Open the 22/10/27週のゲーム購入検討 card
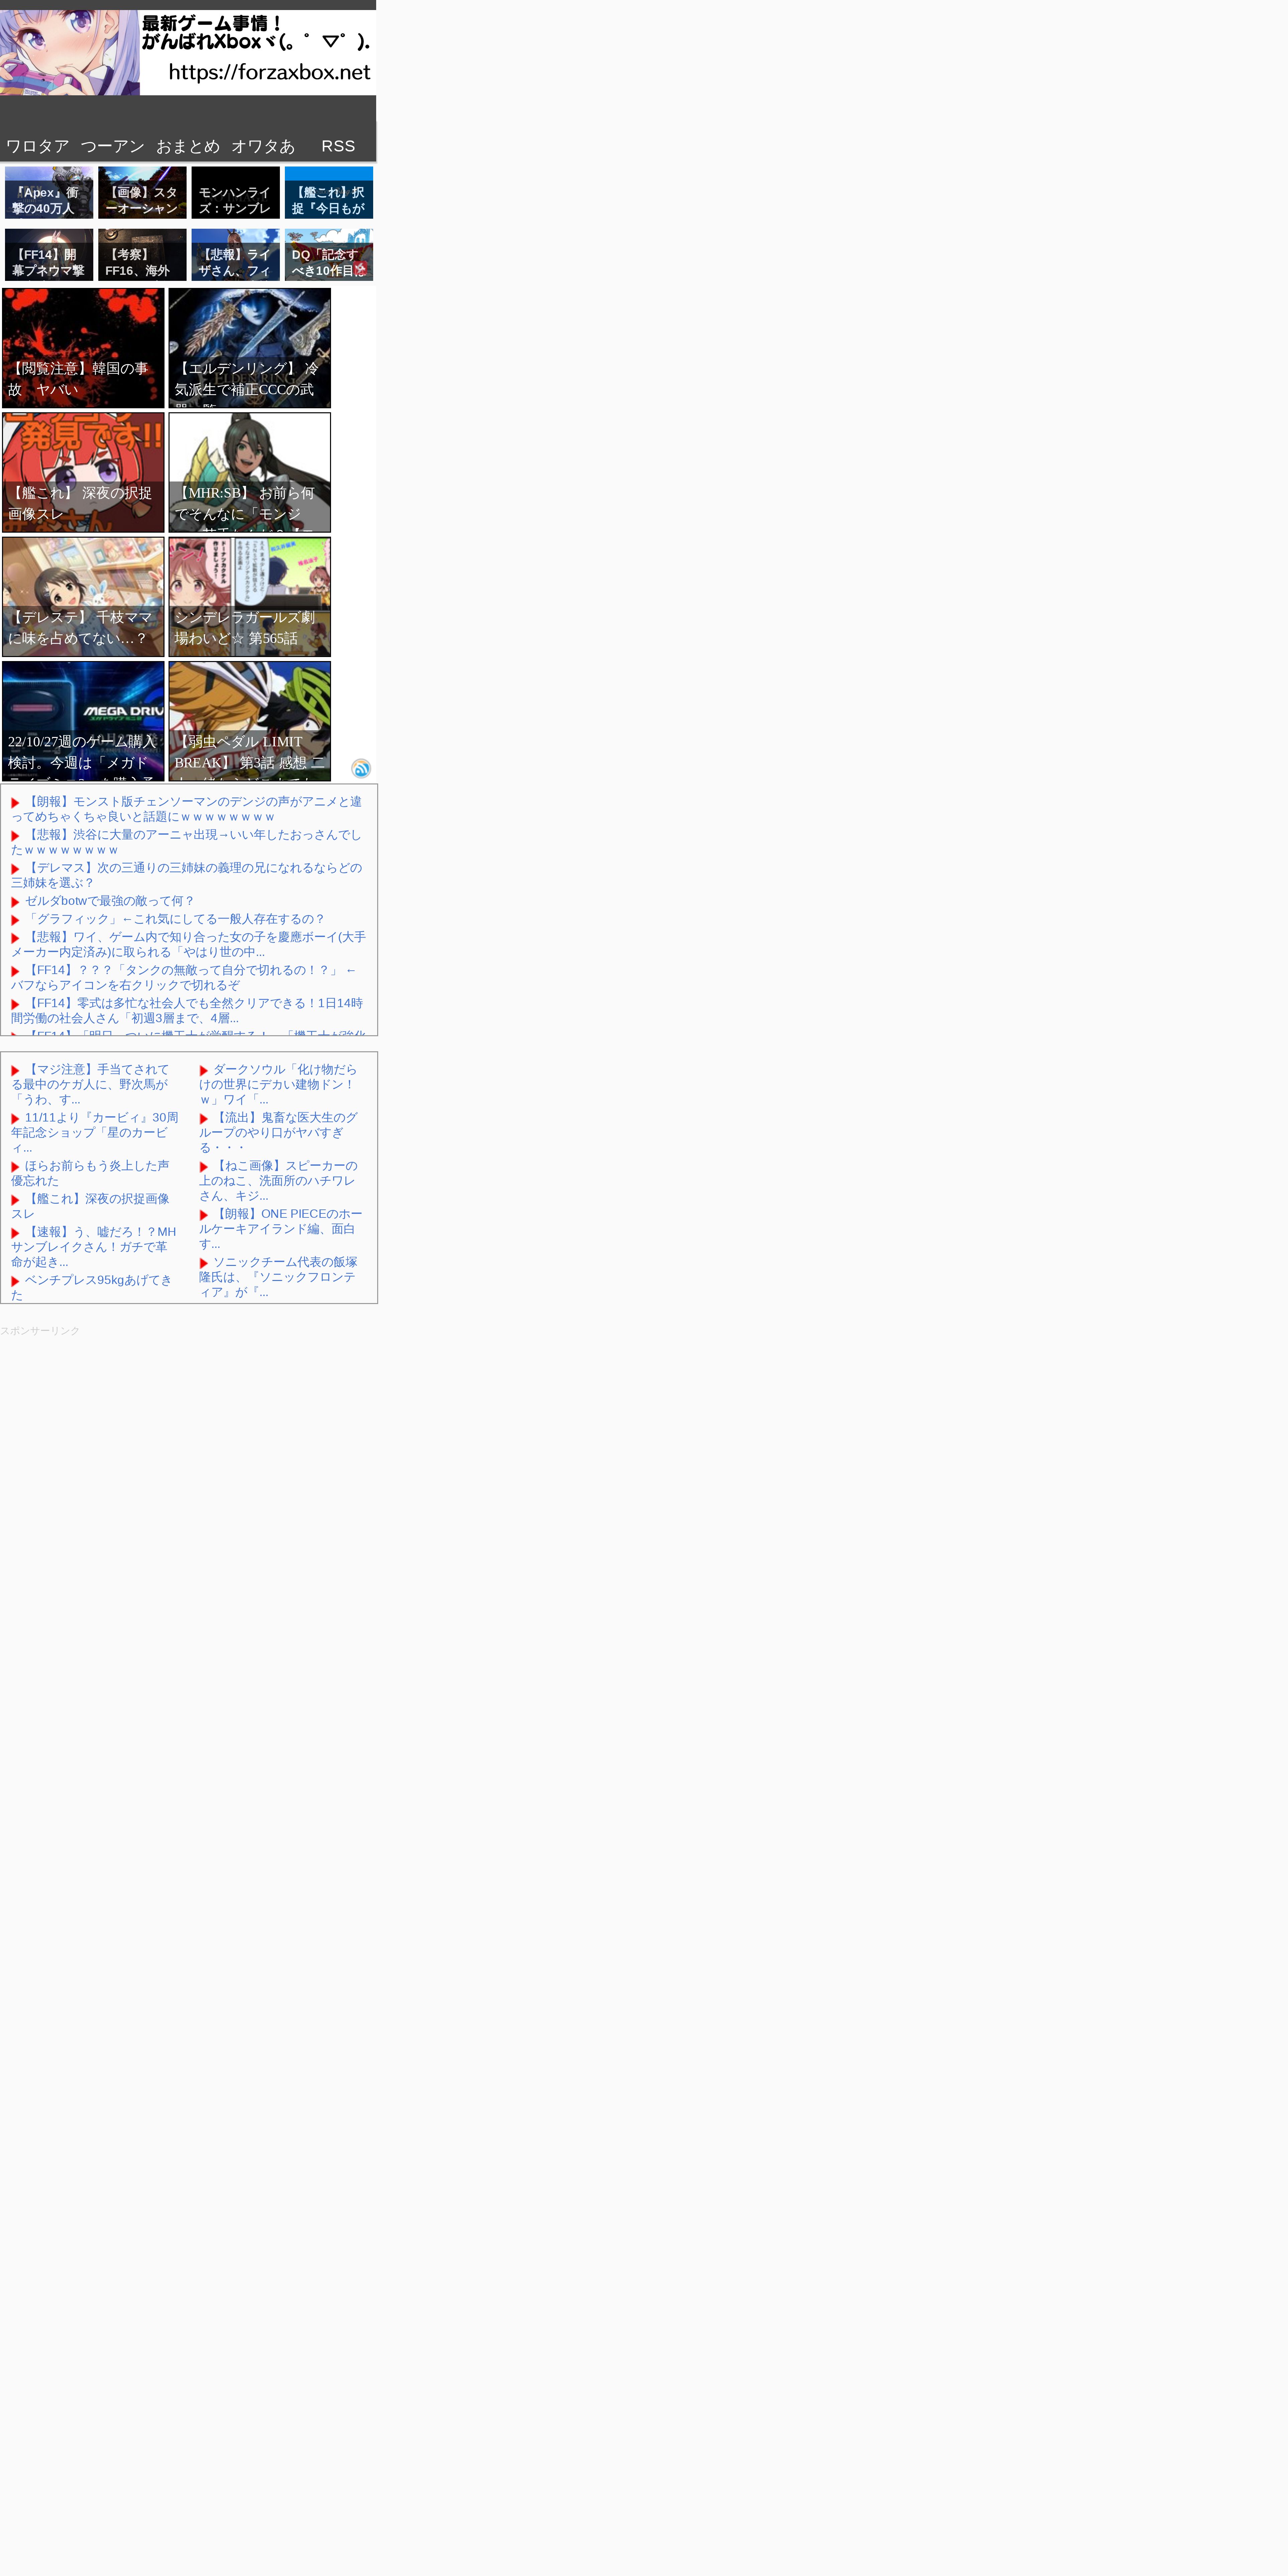The image size is (1288, 2576). point(83,721)
